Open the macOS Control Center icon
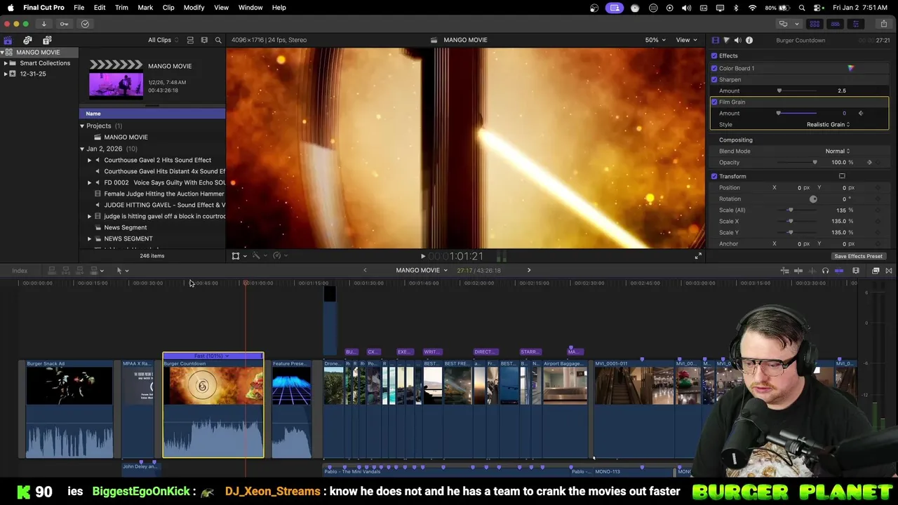The image size is (898, 505). click(817, 8)
